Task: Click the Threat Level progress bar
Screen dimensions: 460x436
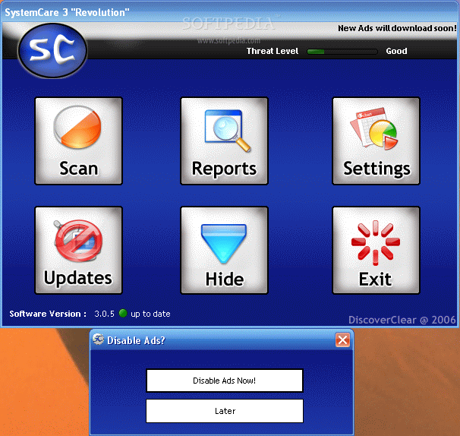Action: pyautogui.click(x=342, y=52)
